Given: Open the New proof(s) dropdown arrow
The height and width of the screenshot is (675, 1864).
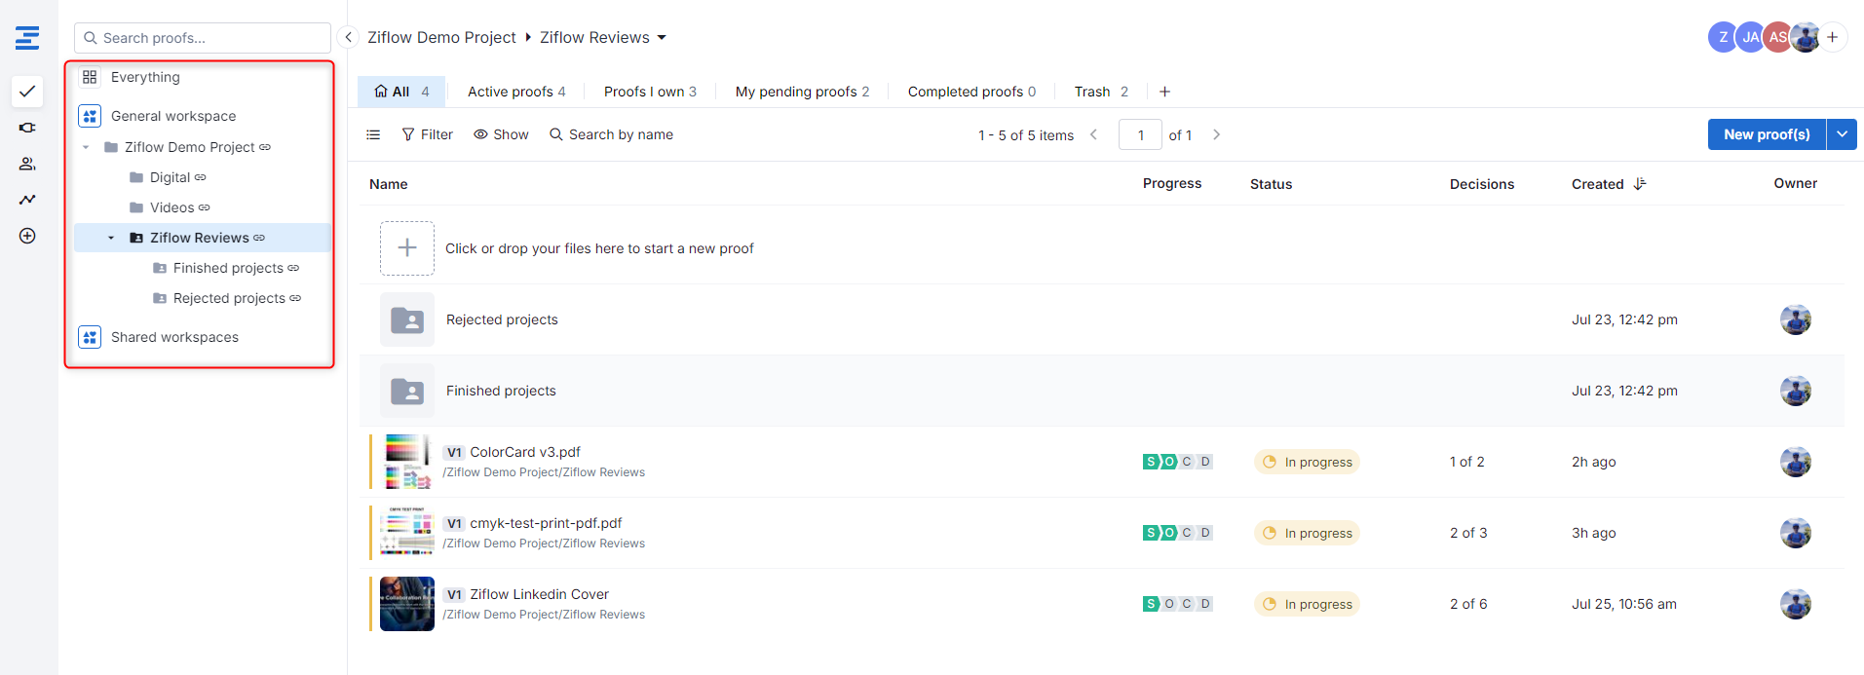Looking at the screenshot, I should [1842, 134].
